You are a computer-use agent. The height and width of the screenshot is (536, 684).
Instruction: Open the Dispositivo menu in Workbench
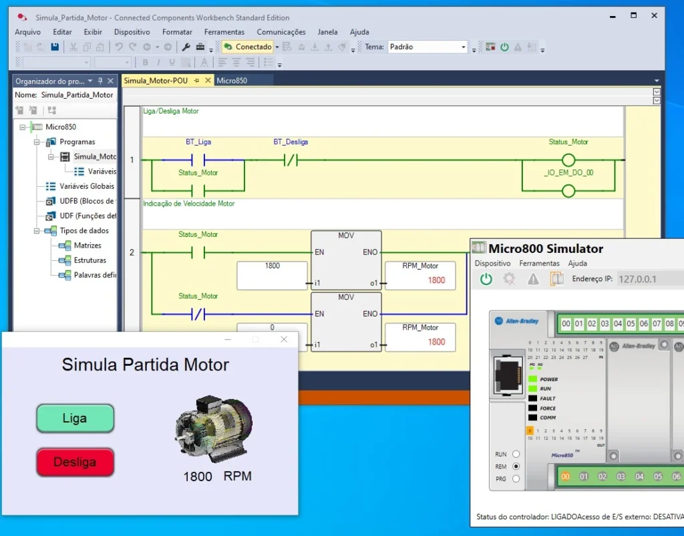click(x=132, y=32)
